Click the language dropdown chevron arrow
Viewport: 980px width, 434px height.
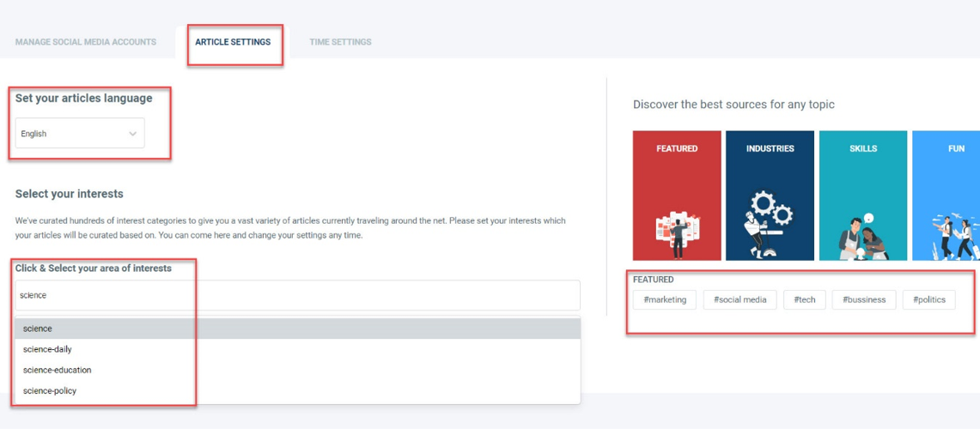click(132, 134)
